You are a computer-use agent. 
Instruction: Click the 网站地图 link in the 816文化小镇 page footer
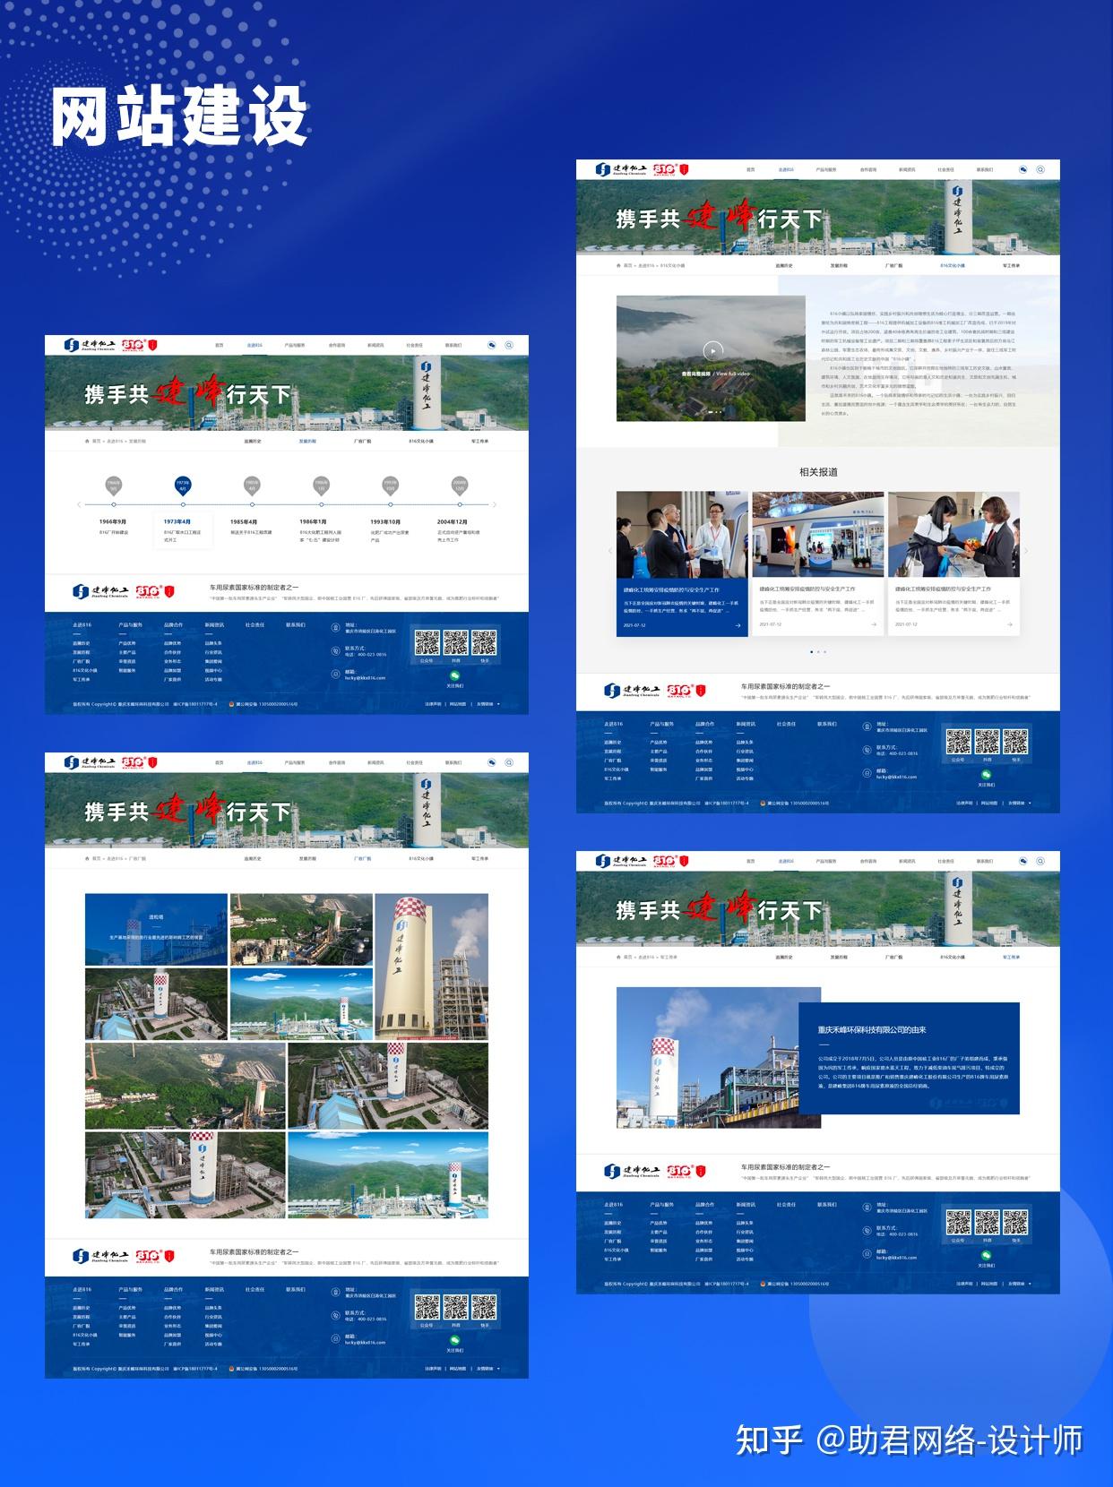989,804
